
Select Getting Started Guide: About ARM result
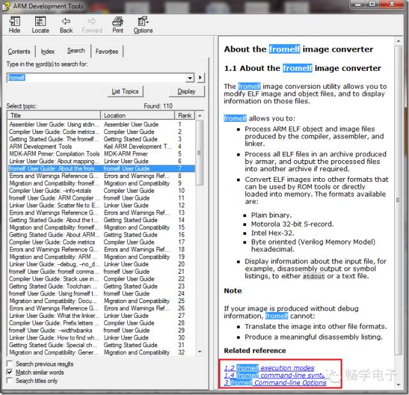click(x=101, y=235)
